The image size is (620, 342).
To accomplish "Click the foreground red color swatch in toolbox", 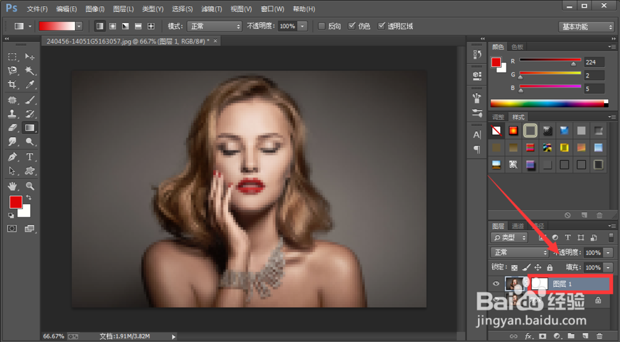I will coord(15,202).
